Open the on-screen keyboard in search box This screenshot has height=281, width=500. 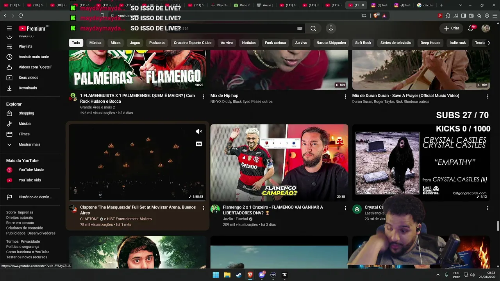point(300,28)
